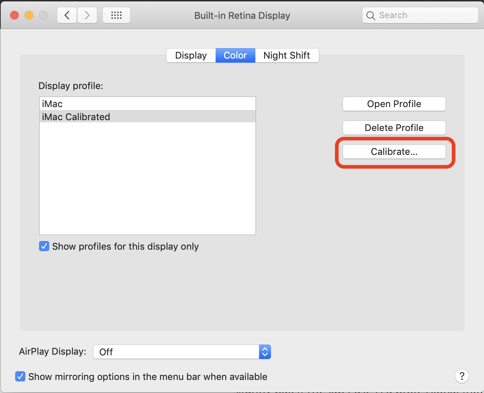Screen dimensions: 484x393
Task: Minimize the window with the yellow button
Action: 29,15
